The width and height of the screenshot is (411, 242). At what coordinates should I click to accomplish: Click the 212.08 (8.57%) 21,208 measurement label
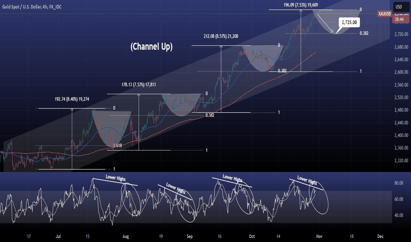pyautogui.click(x=221, y=37)
